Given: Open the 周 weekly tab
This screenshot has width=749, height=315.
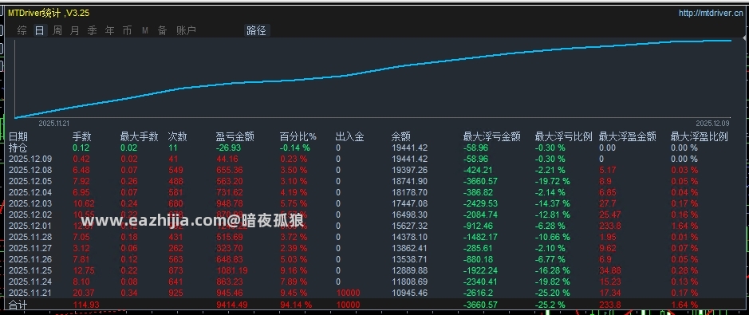Looking at the screenshot, I should coord(57,31).
